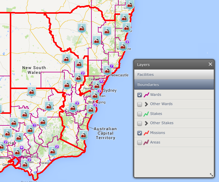The width and height of the screenshot is (219, 182).
Task: Open the meetinghouse cluster of 3 in Victoria
Action: coord(30,130)
